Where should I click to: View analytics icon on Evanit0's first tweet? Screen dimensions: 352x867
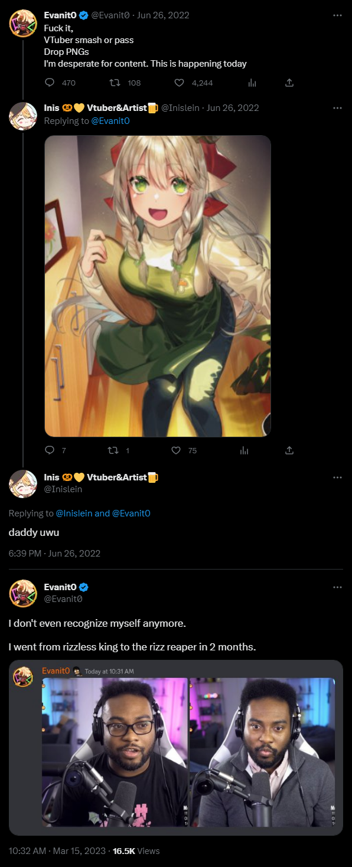pos(252,83)
